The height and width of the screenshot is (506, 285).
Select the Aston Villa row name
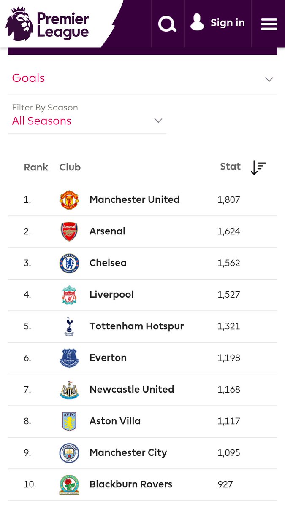click(115, 421)
